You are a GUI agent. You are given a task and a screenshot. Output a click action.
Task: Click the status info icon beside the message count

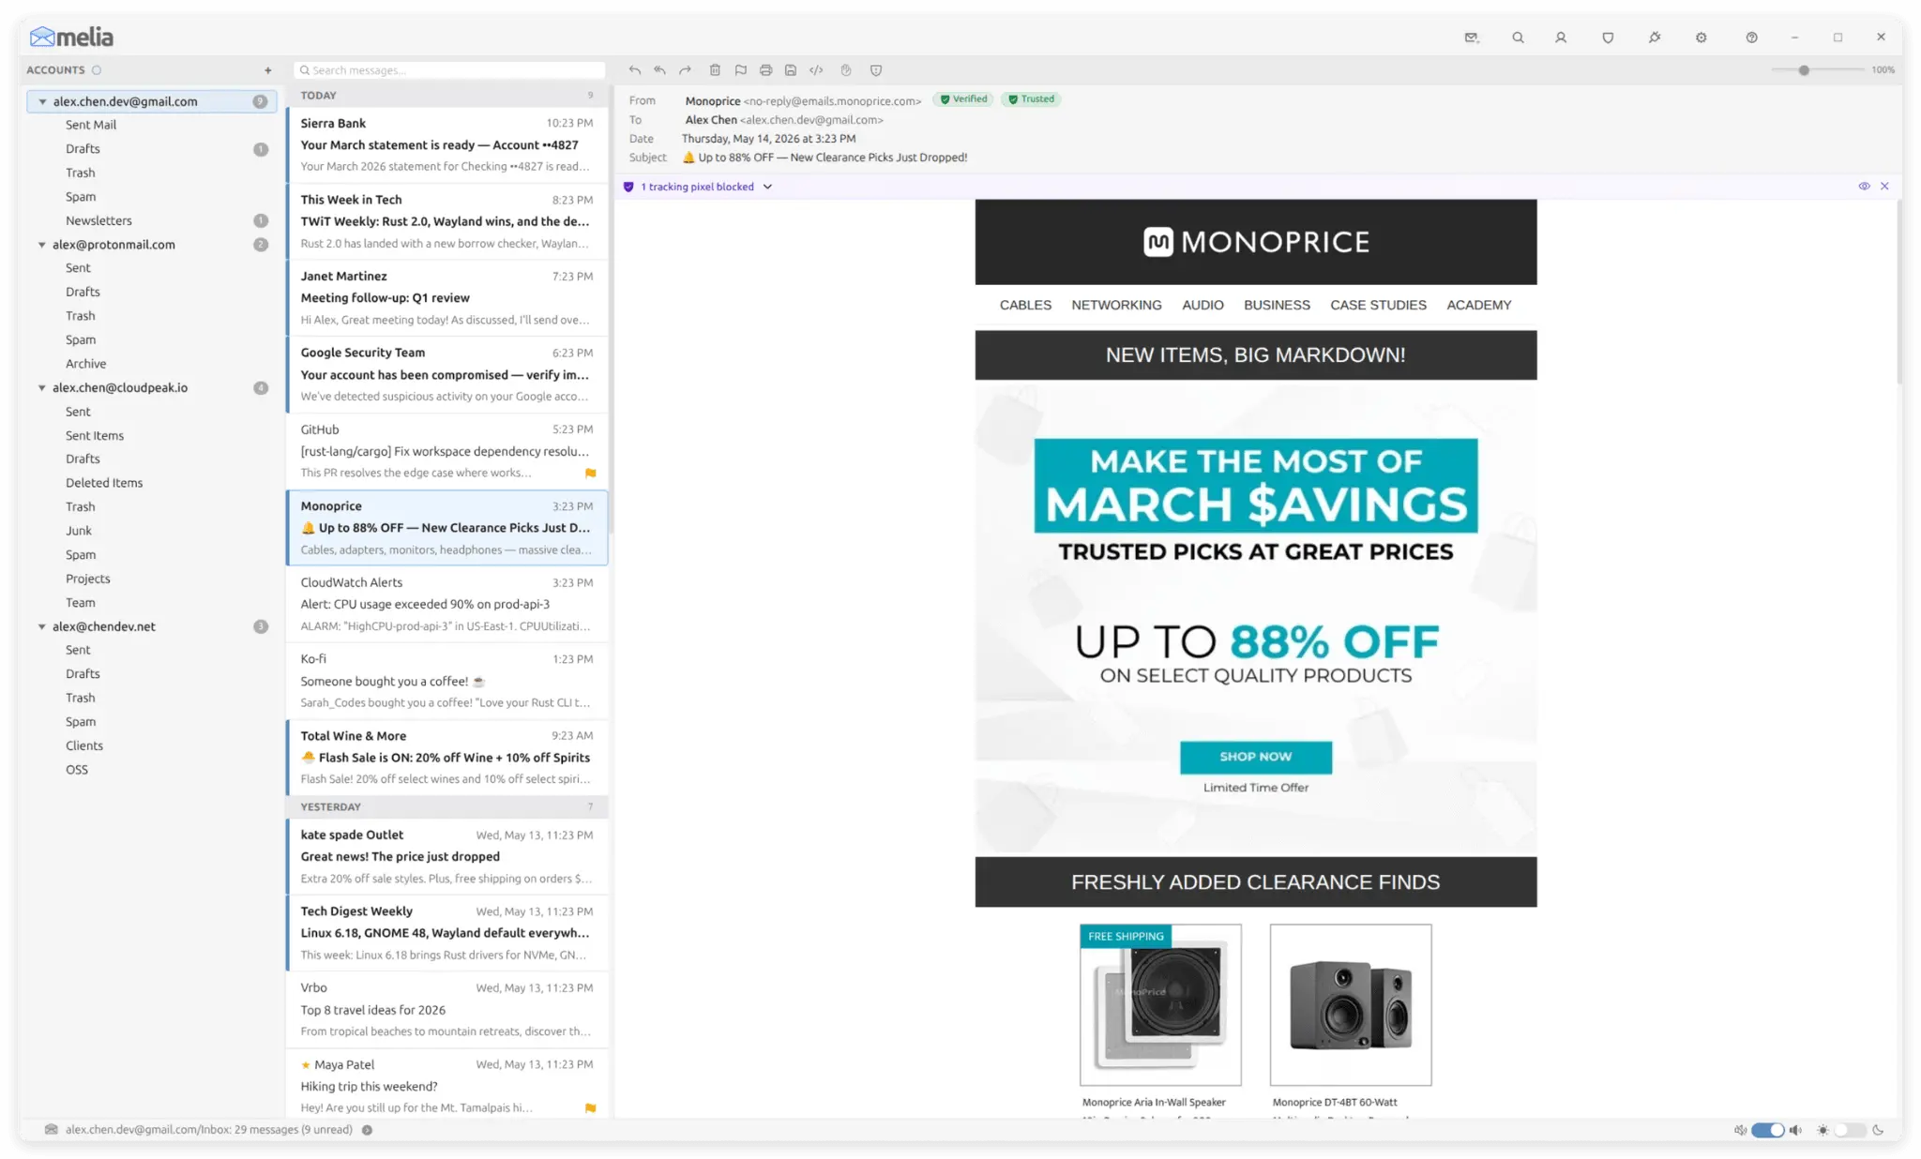click(x=368, y=1131)
